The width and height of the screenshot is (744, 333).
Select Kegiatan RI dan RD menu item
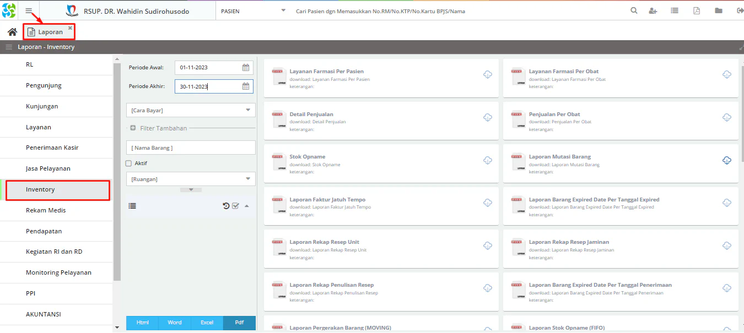(x=56, y=252)
